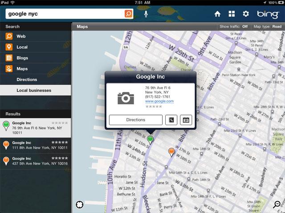The width and height of the screenshot is (285, 213).
Task: Tap the calendar icon button in popup
Action: (x=186, y=120)
